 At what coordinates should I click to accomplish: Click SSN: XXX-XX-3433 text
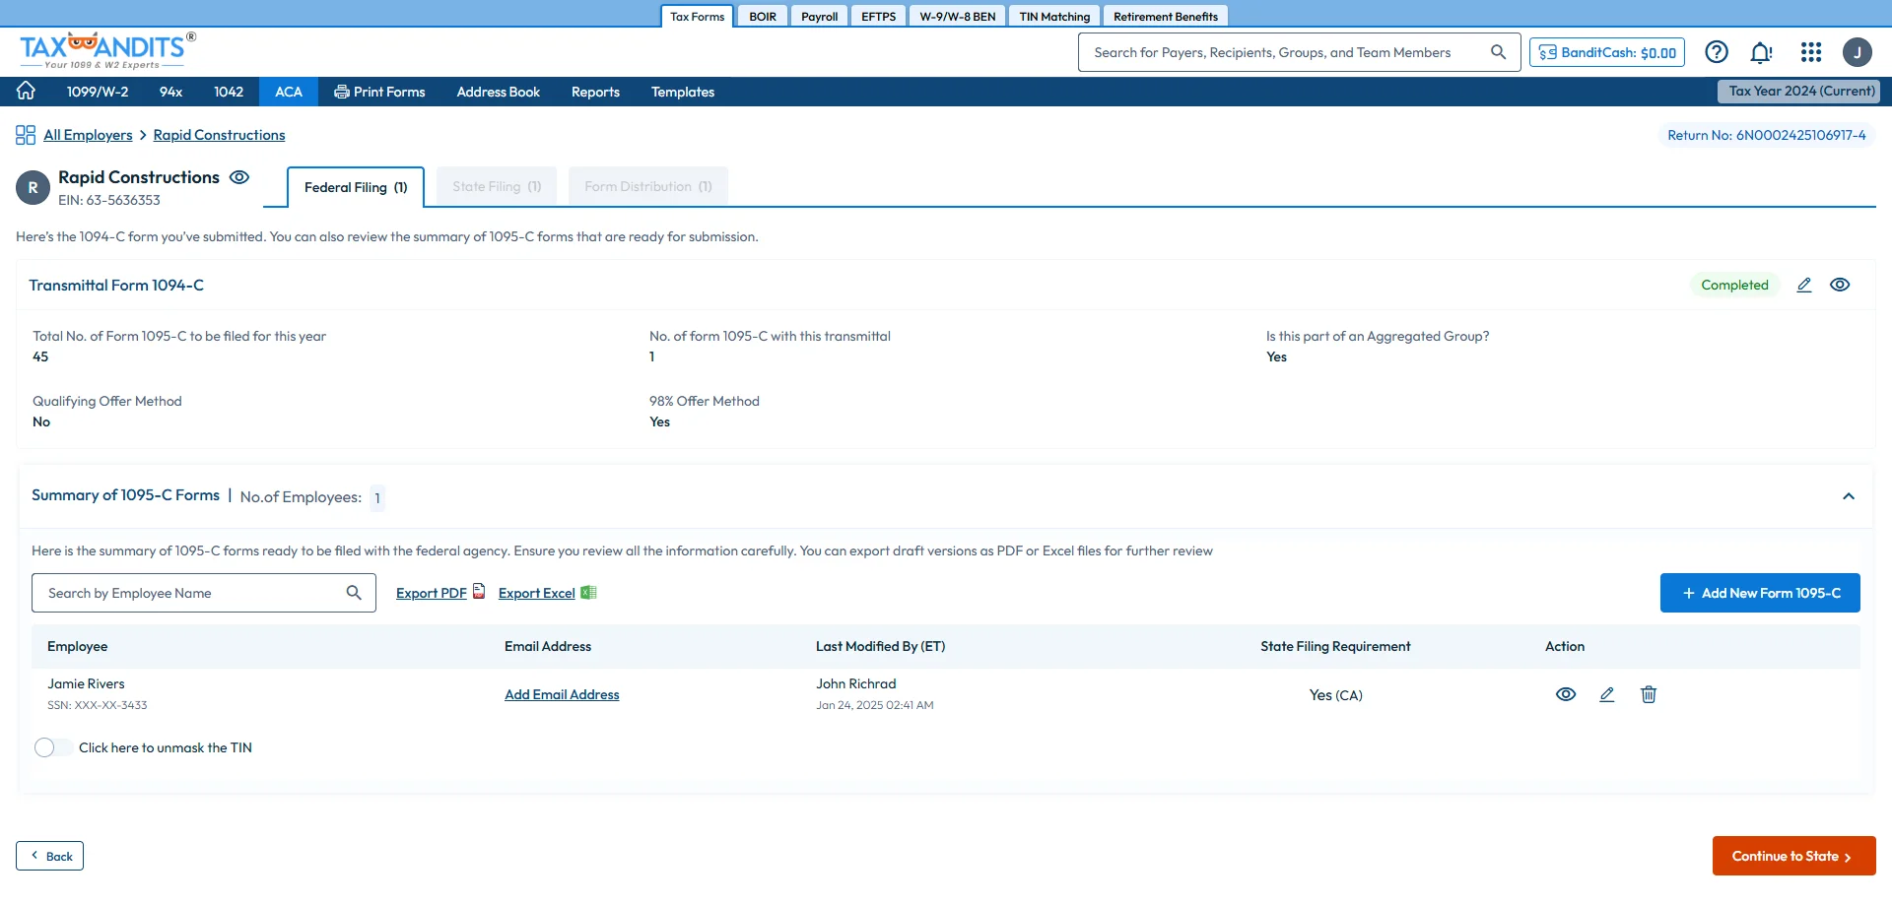click(98, 705)
